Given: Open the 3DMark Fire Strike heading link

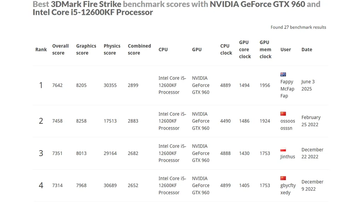Looking at the screenshot, I should [86, 4].
